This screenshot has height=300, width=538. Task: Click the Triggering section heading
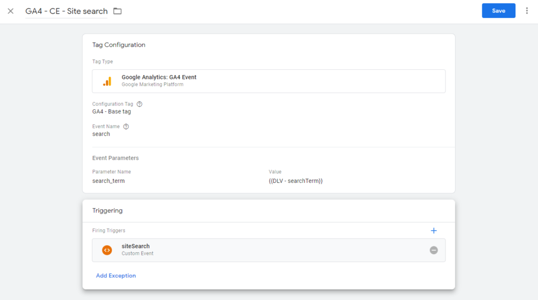click(107, 211)
